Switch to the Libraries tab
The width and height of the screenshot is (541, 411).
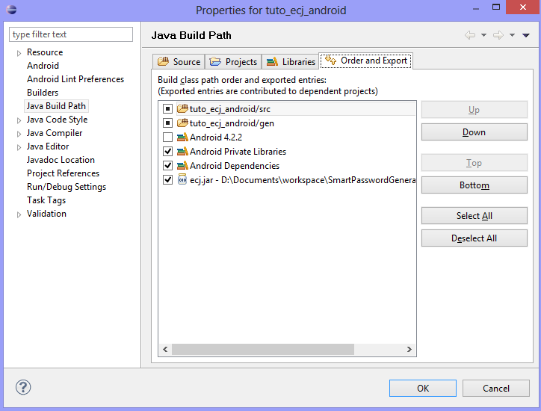291,62
